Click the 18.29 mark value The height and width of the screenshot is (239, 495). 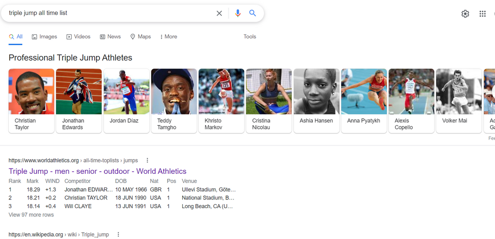coord(33,189)
